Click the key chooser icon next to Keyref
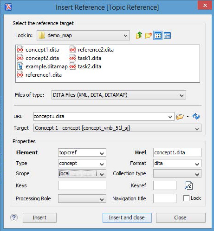 click(x=189, y=185)
